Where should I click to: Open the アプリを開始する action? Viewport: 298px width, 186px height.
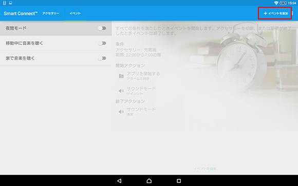[x=143, y=76]
